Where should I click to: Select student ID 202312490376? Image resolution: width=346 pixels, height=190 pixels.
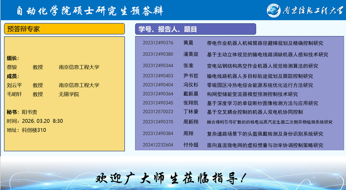coord(158,43)
